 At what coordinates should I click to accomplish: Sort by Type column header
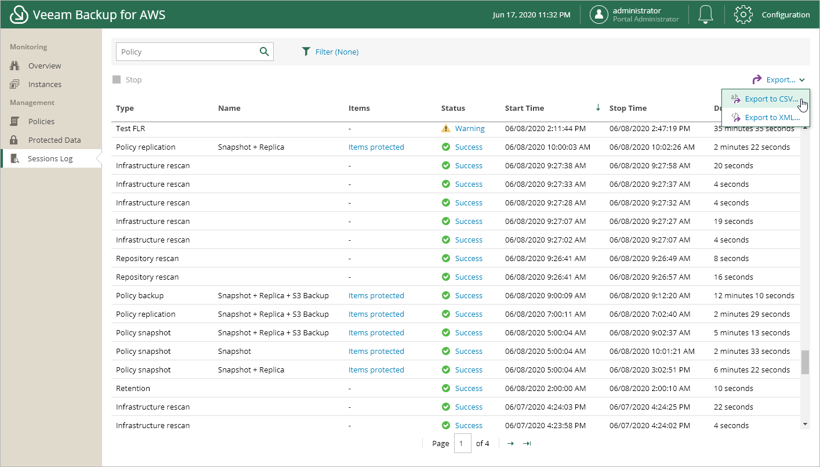(x=125, y=108)
